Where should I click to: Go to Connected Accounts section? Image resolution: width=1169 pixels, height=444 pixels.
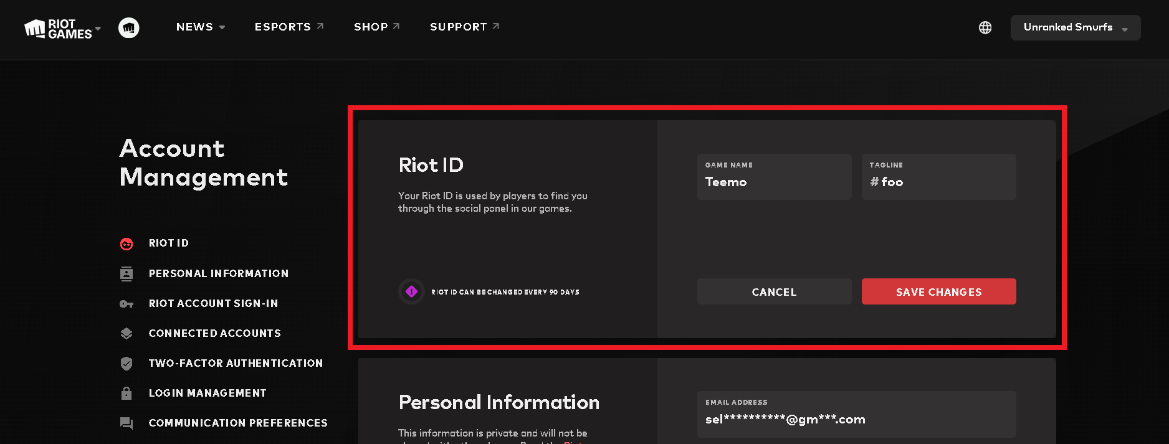215,333
